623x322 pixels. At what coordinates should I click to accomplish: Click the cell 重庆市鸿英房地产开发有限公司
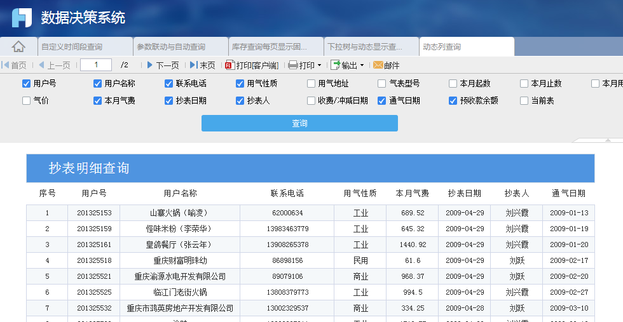(180, 308)
